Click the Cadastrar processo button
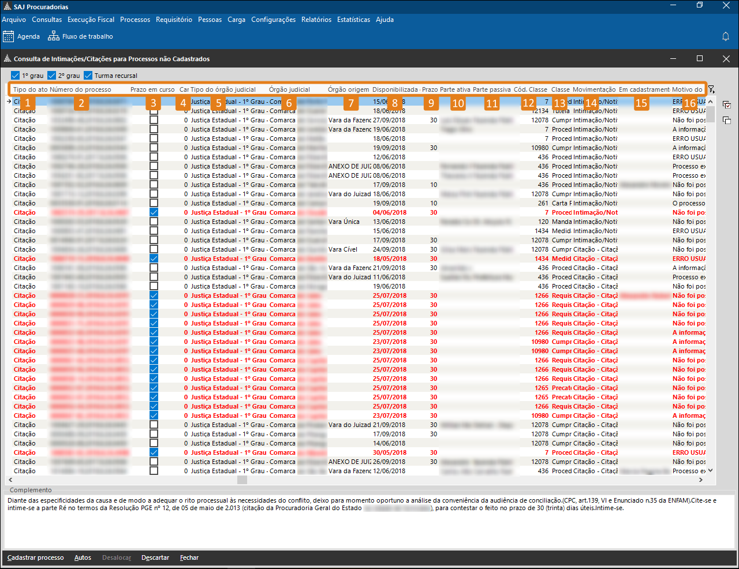This screenshot has height=569, width=739. [36, 558]
